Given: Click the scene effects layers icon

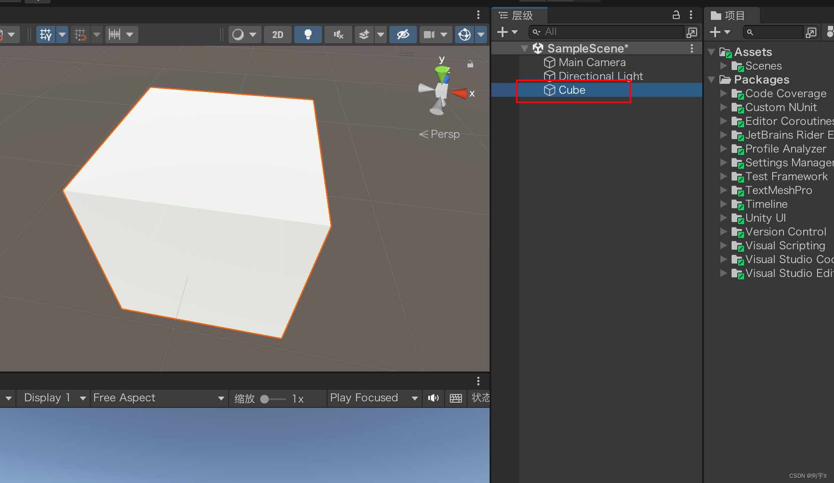Looking at the screenshot, I should (x=364, y=35).
